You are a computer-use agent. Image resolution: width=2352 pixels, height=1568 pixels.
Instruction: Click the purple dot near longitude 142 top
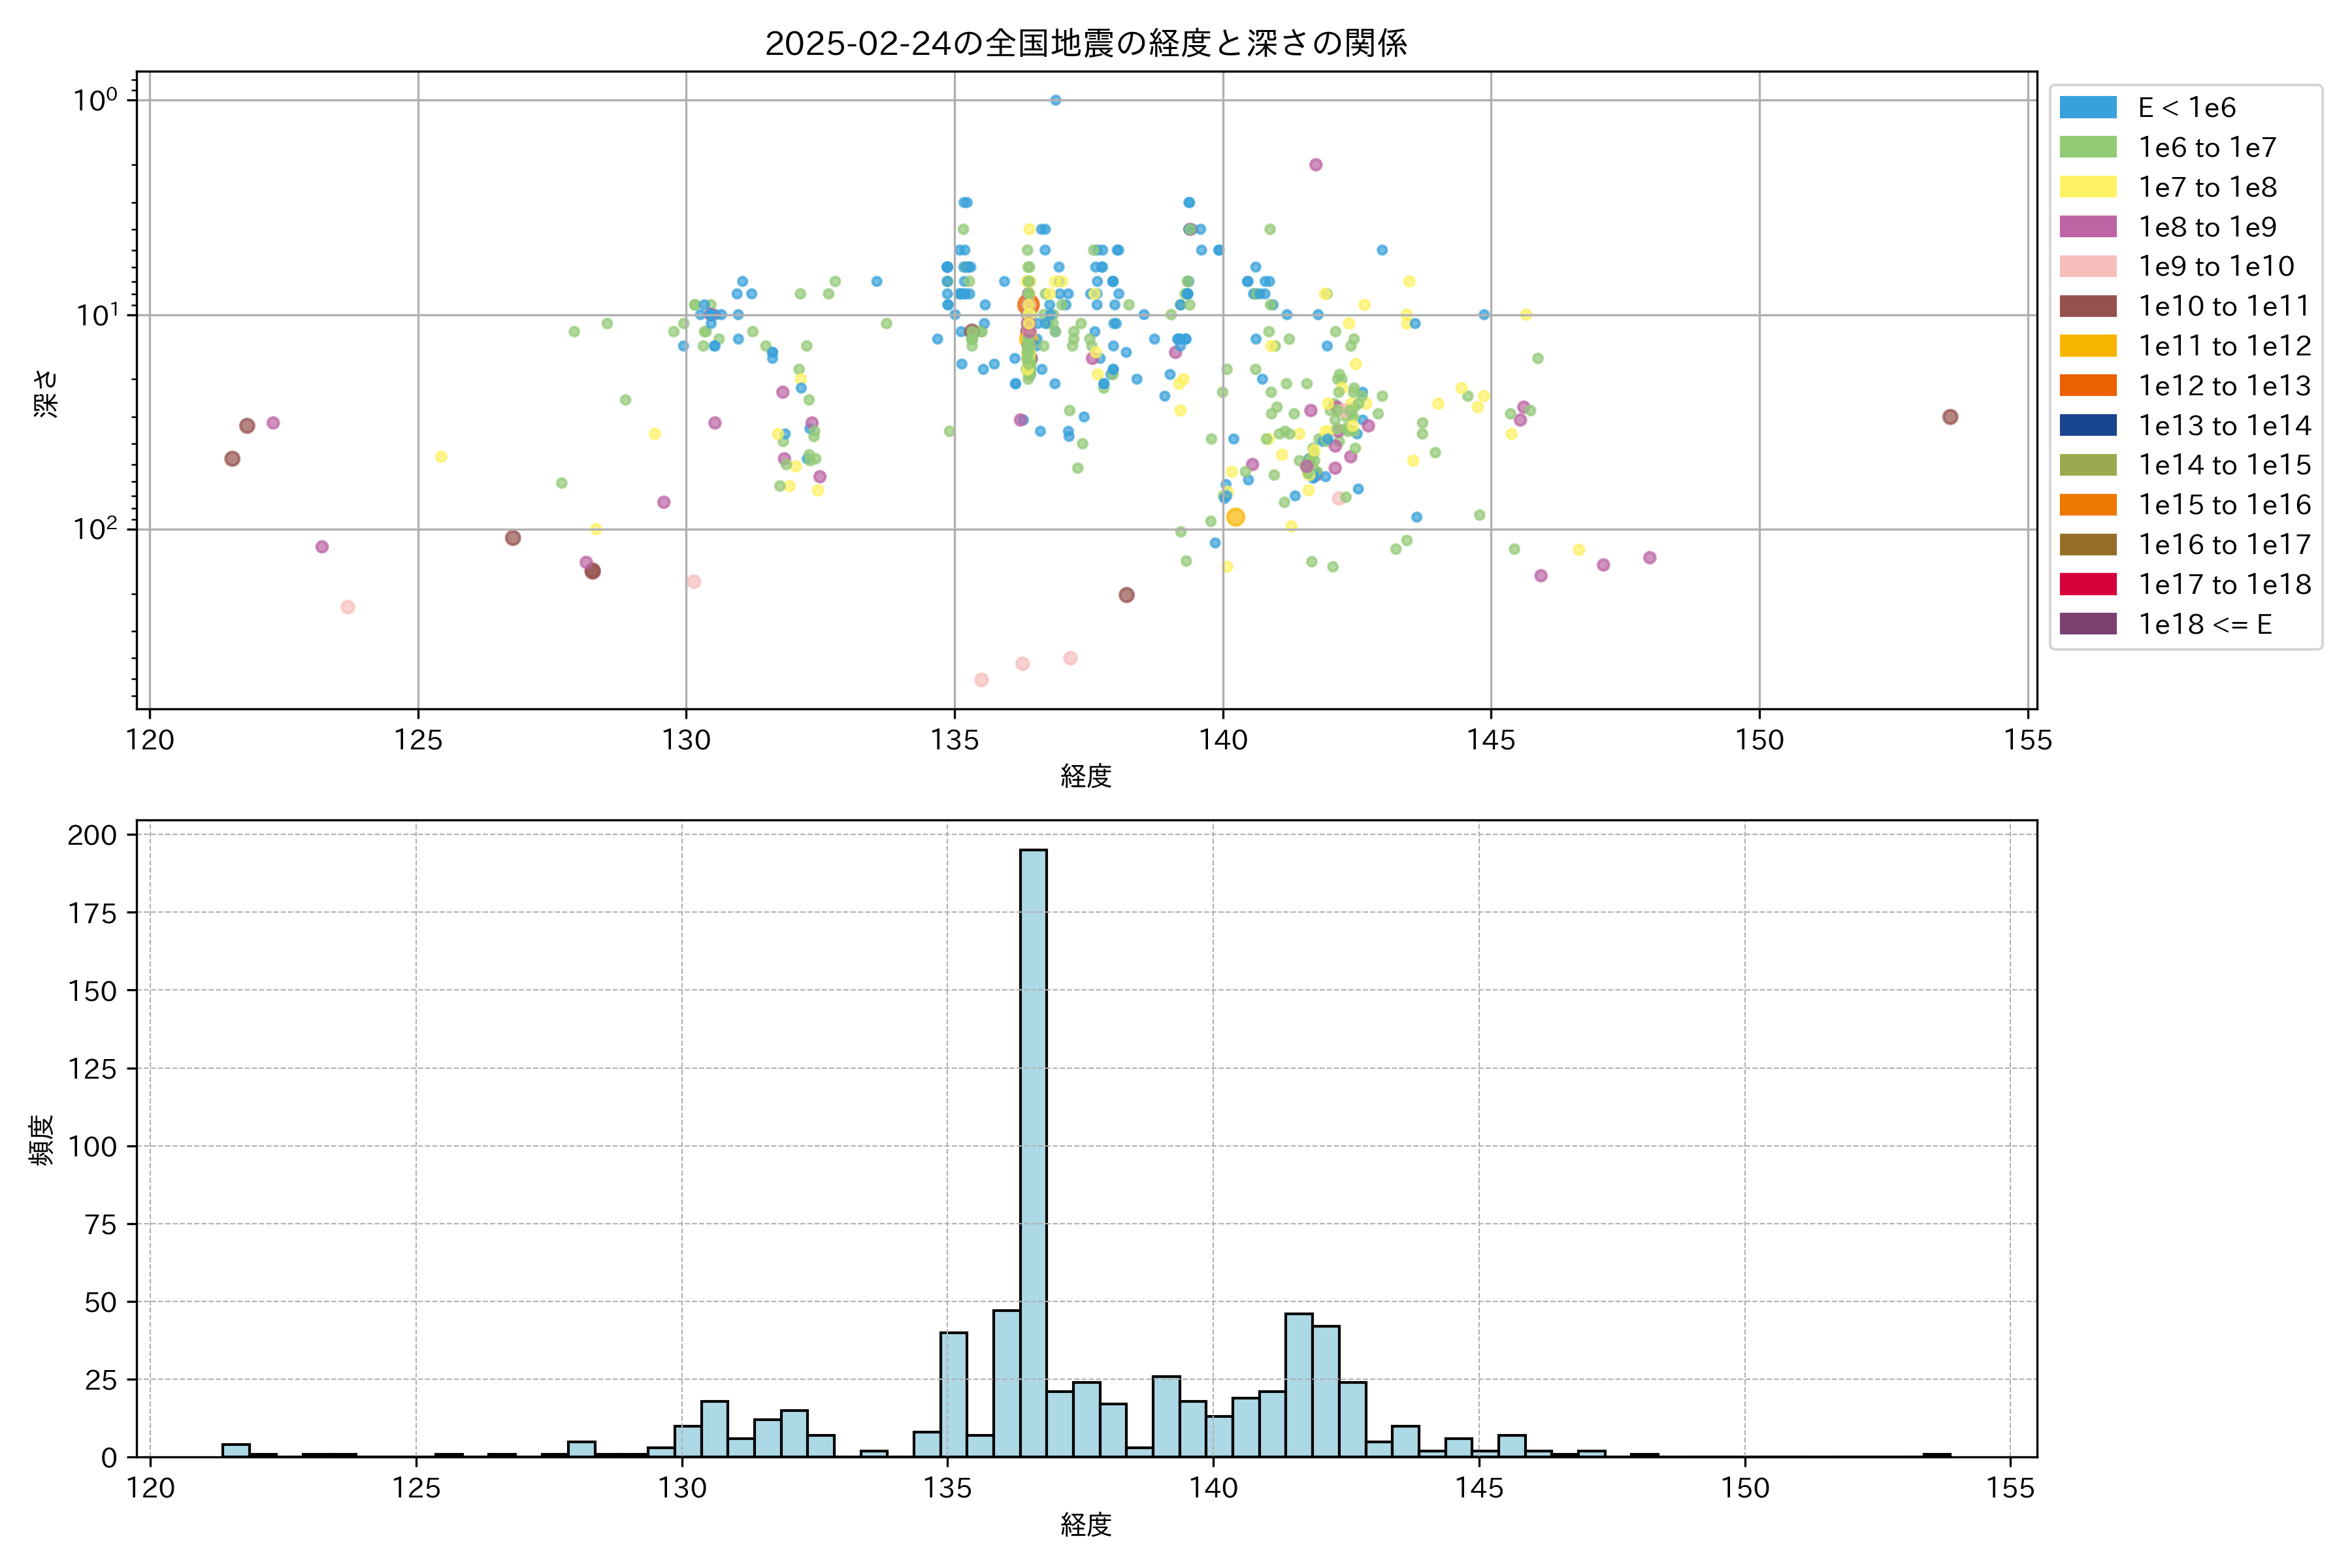1315,165
